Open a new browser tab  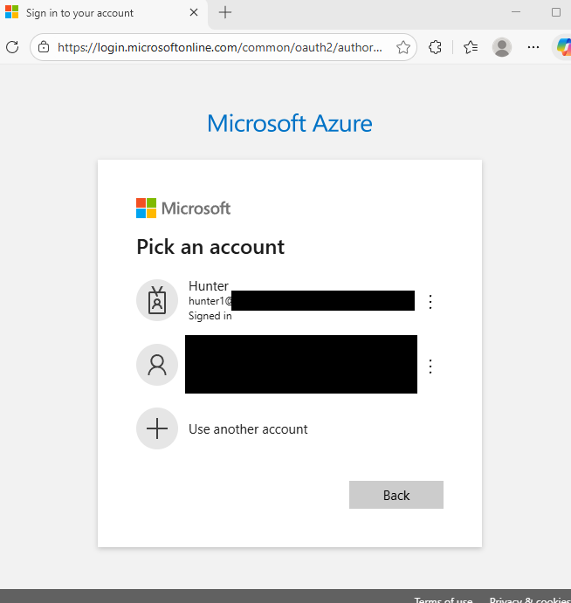[225, 12]
